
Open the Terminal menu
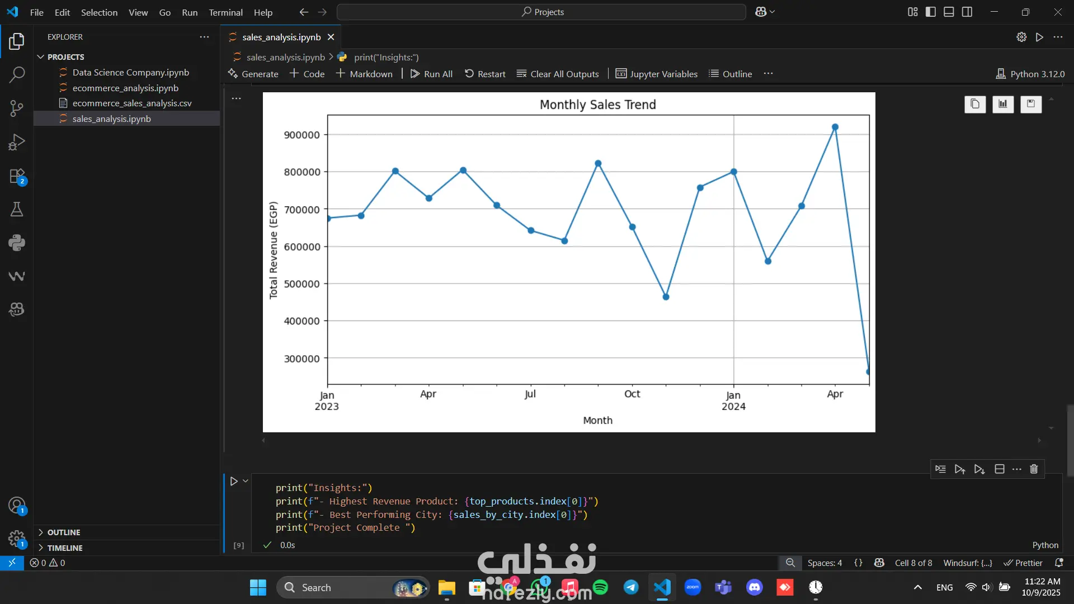click(x=225, y=12)
